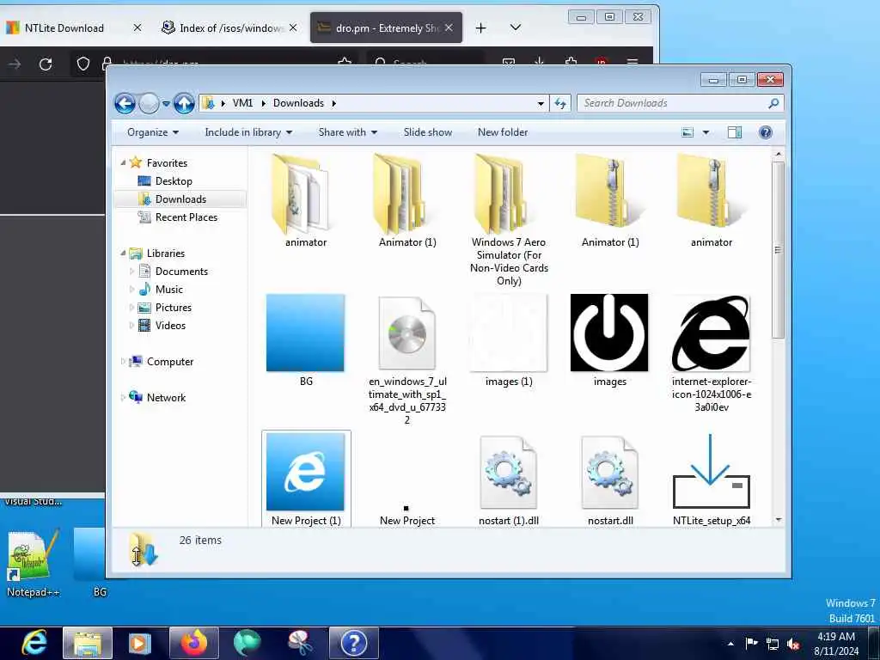This screenshot has width=880, height=660.
Task: Open the Action Center flag icon
Action: coord(751,643)
